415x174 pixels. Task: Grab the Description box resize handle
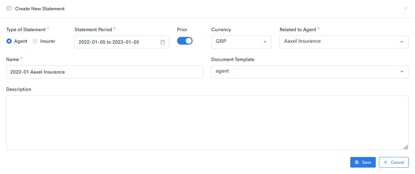click(405, 147)
